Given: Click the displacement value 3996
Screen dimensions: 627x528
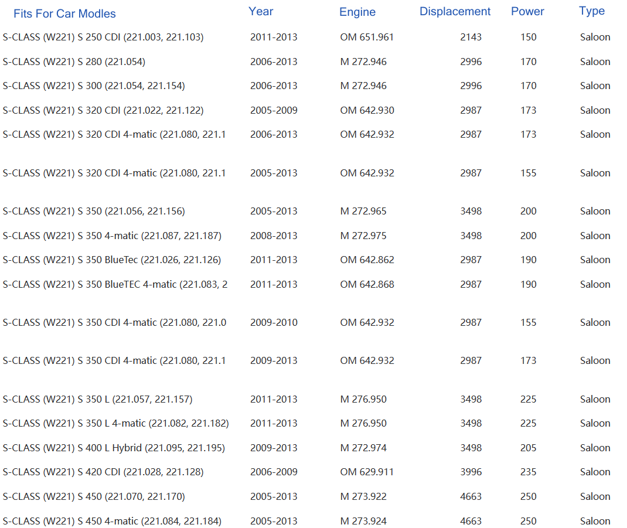Looking at the screenshot, I should point(471,472).
